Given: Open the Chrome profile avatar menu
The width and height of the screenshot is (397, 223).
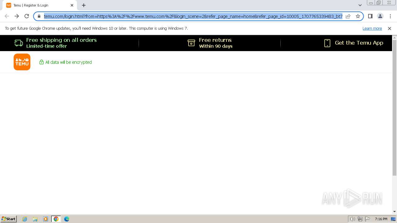Looking at the screenshot, I should click(380, 16).
